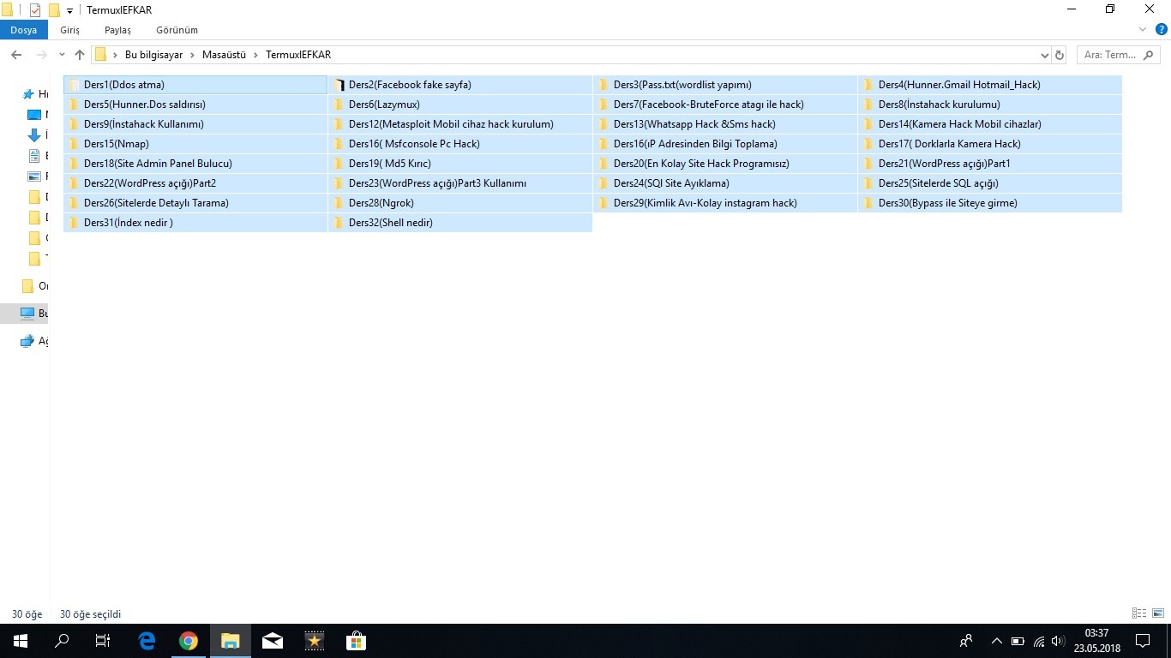Viewport: 1171px width, 658px height.
Task: Open recent locations dropdown
Action: [62, 55]
